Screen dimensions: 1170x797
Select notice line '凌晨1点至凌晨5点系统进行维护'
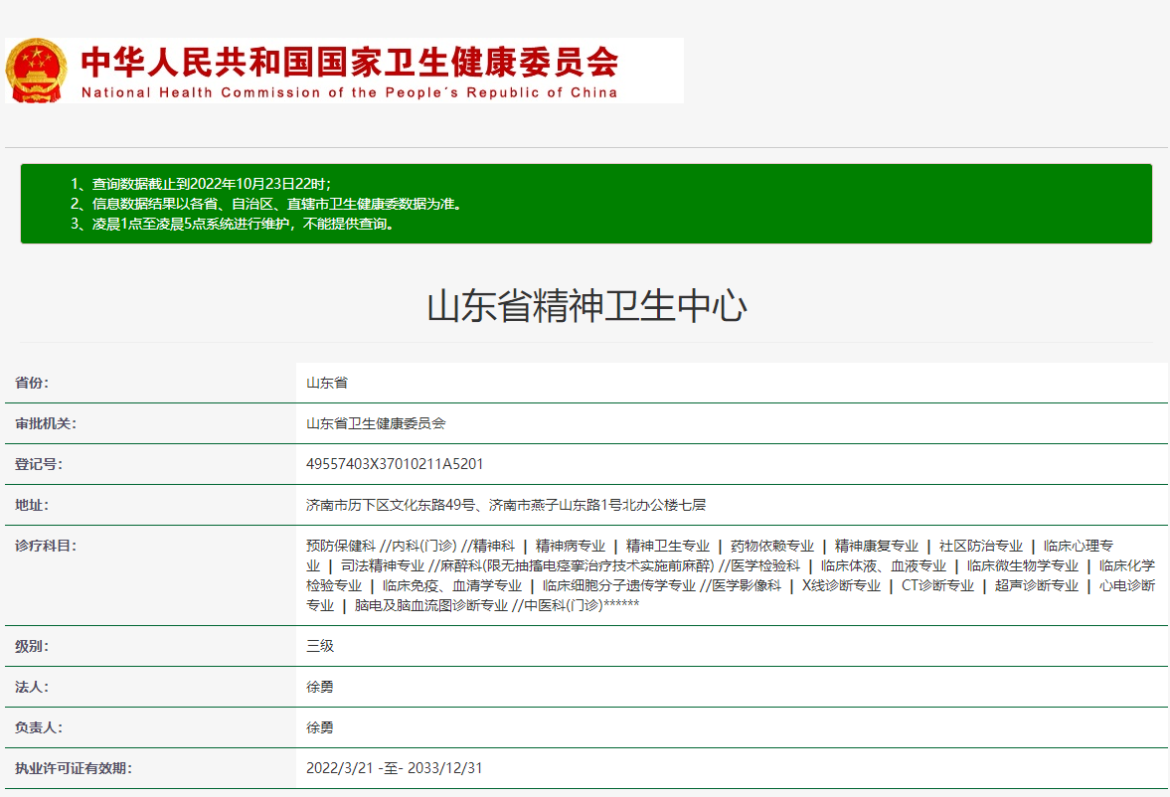coord(232,224)
